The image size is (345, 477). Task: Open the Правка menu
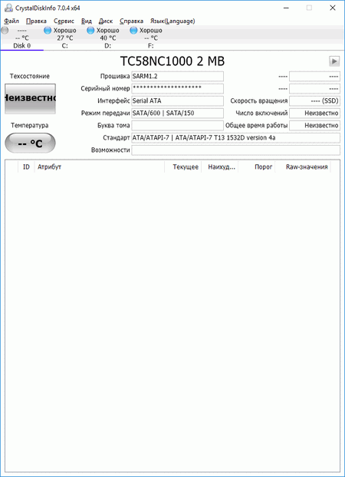pos(36,21)
